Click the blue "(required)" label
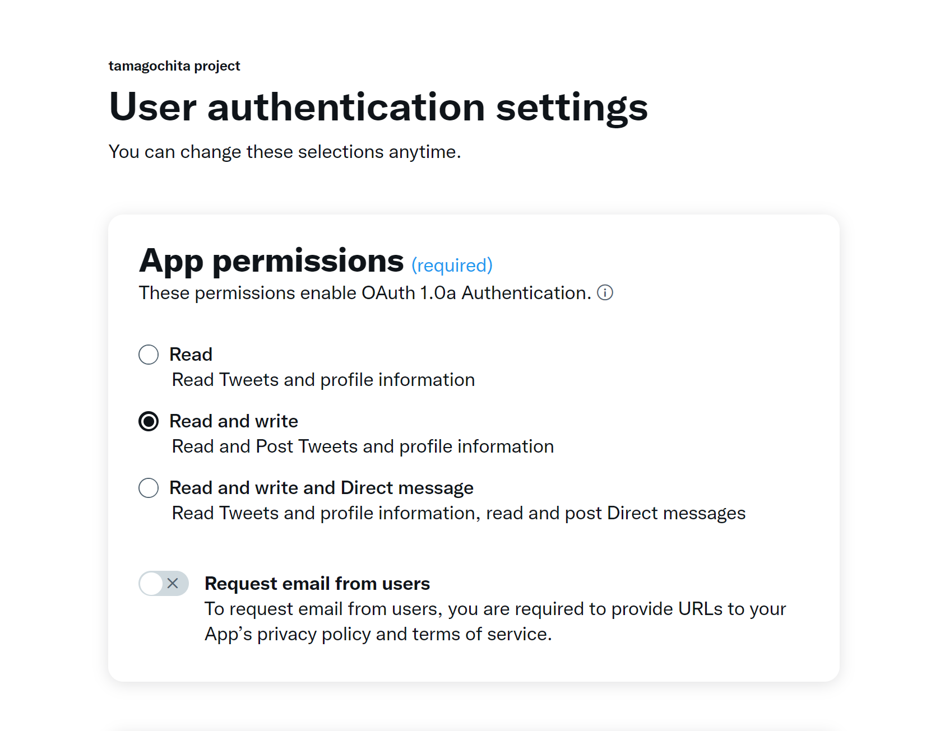This screenshot has height=731, width=931. pyautogui.click(x=452, y=264)
